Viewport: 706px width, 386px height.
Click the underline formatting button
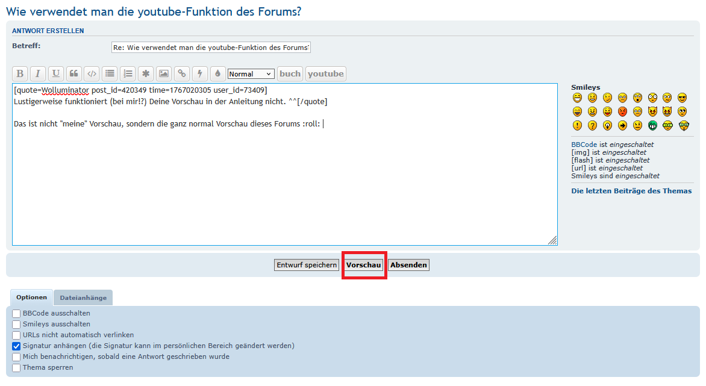tap(56, 74)
